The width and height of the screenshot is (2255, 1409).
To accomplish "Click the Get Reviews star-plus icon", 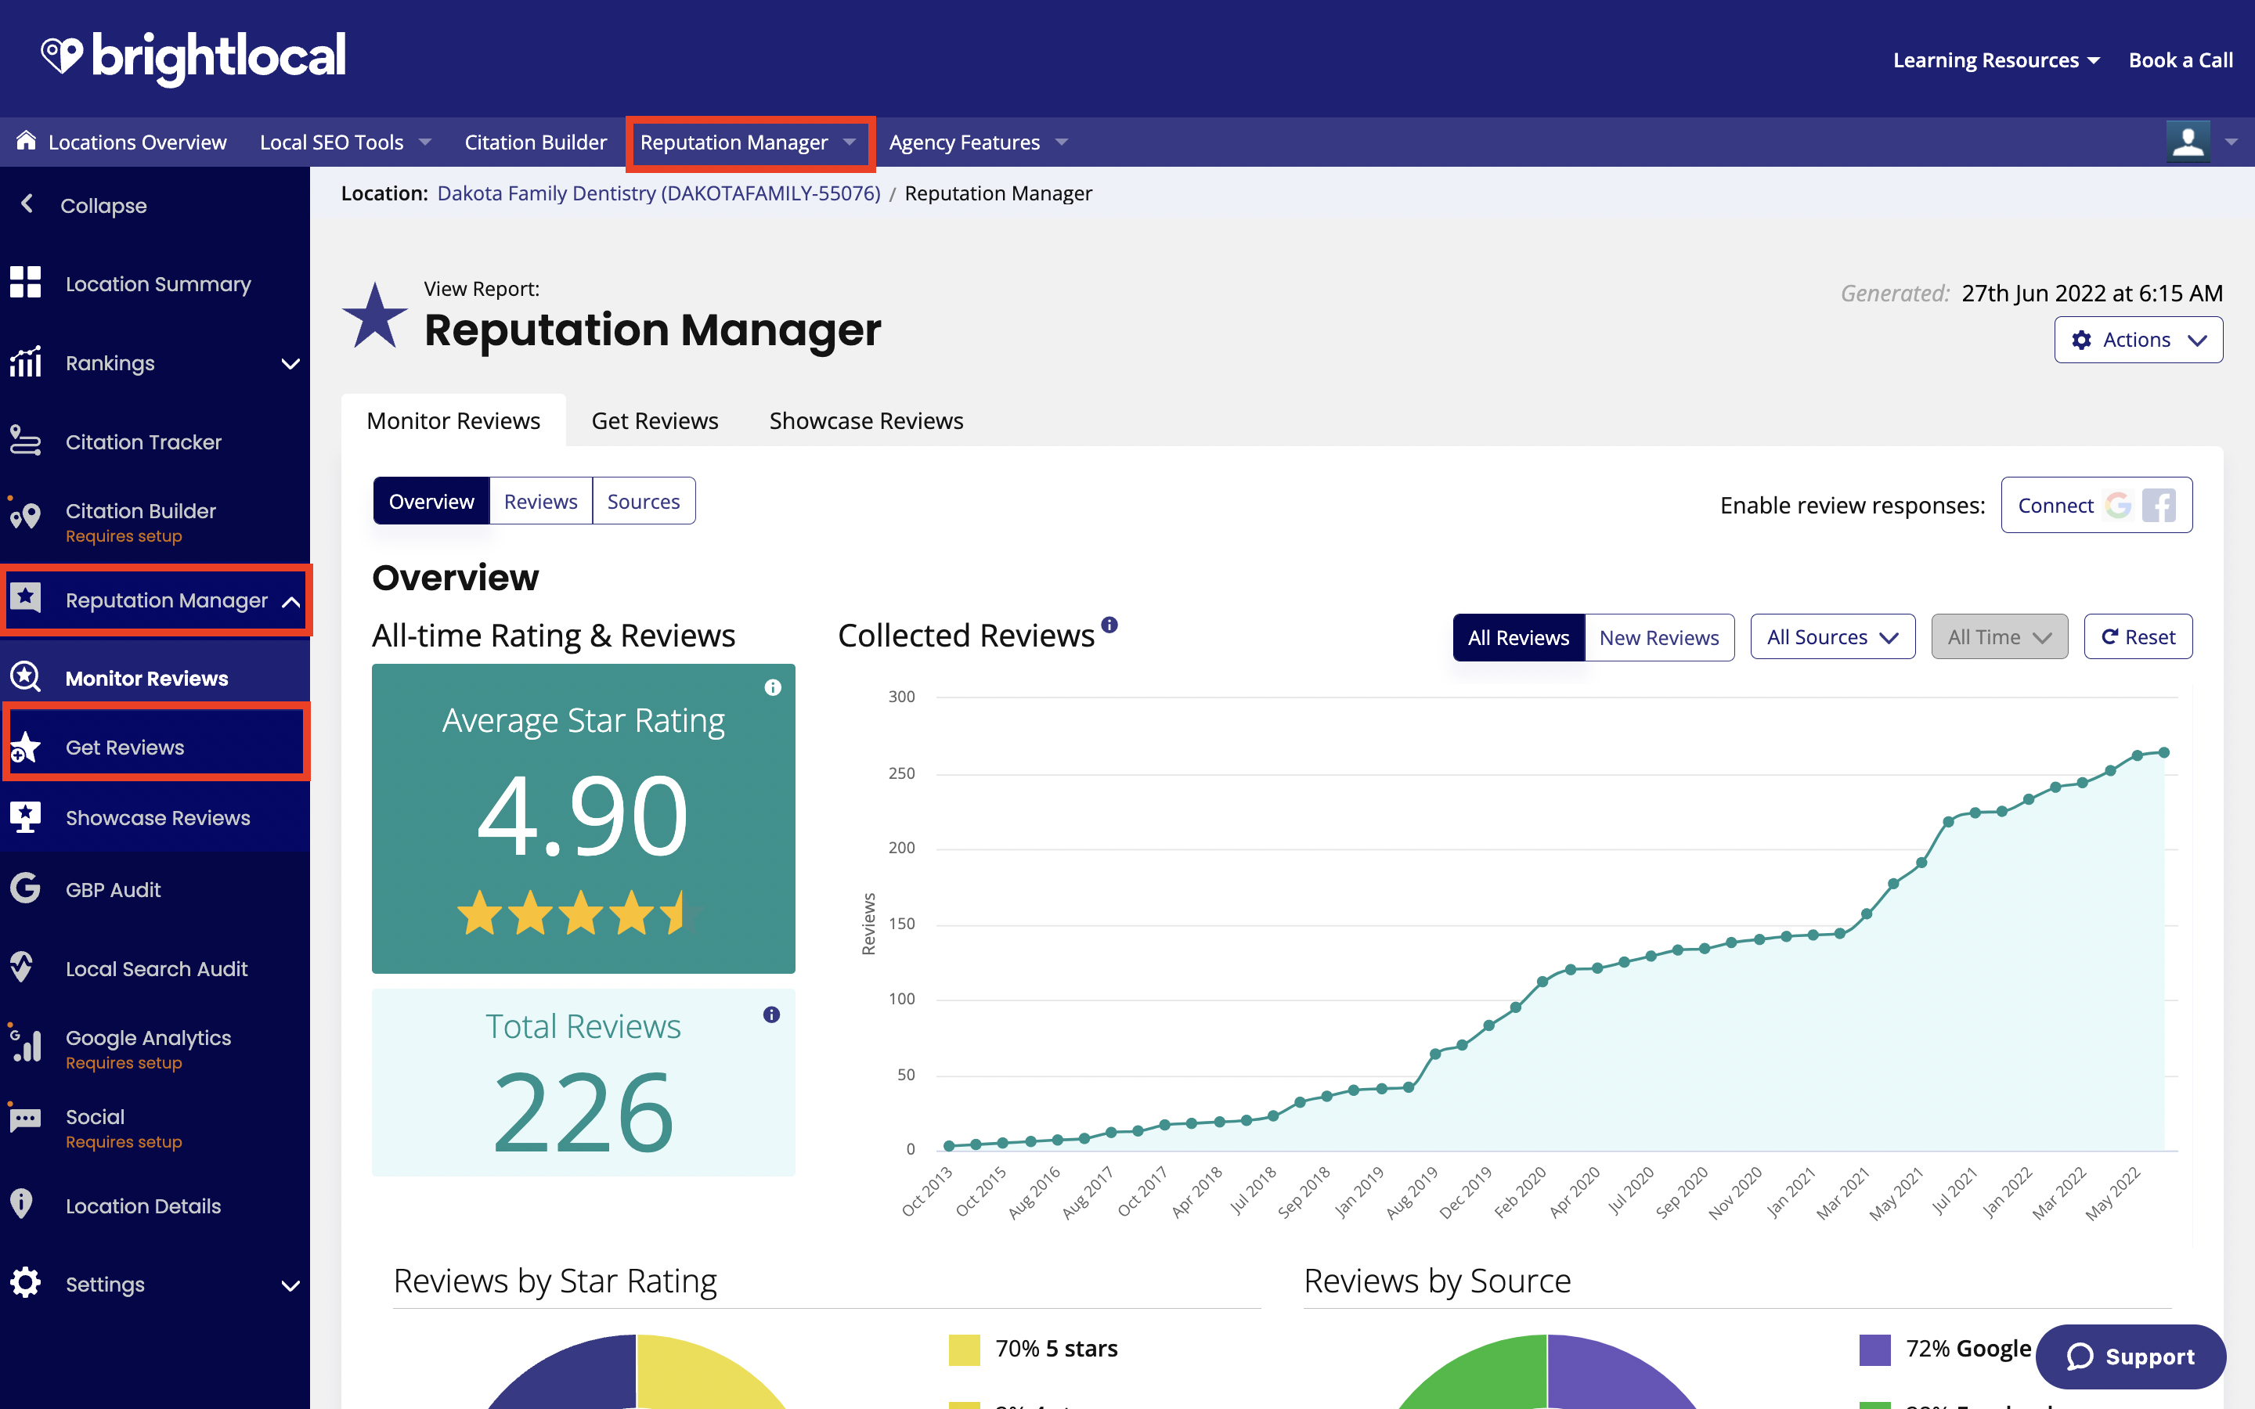I will pos(25,747).
